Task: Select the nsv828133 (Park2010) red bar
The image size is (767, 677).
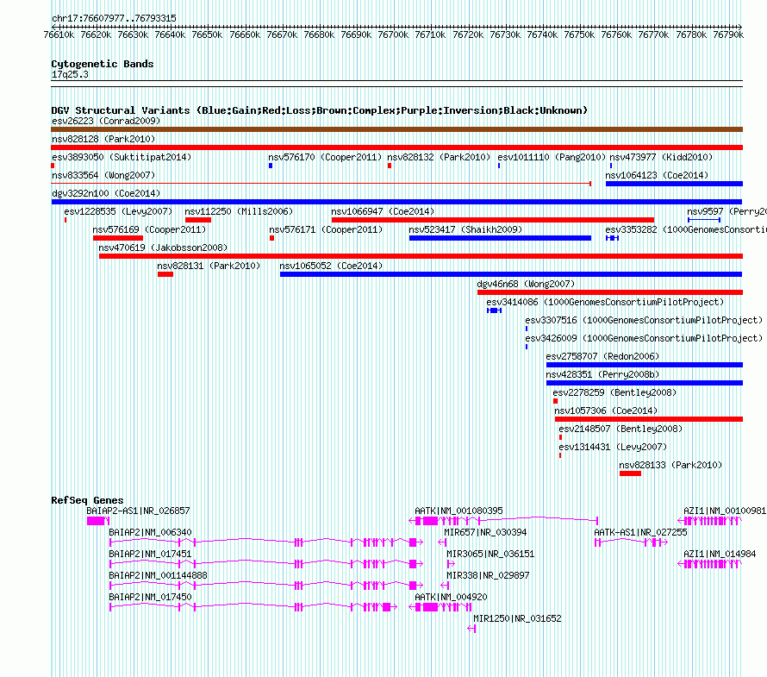Action: coord(630,473)
